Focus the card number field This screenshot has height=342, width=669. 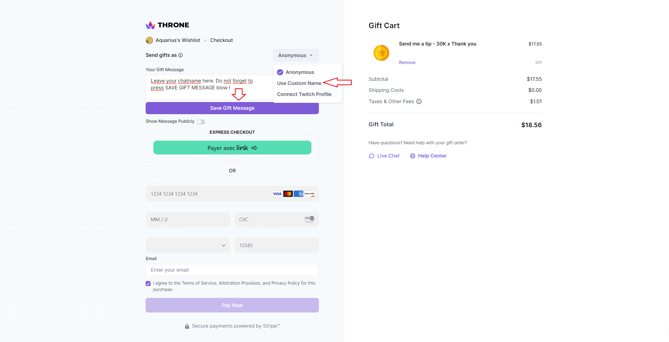pyautogui.click(x=232, y=194)
